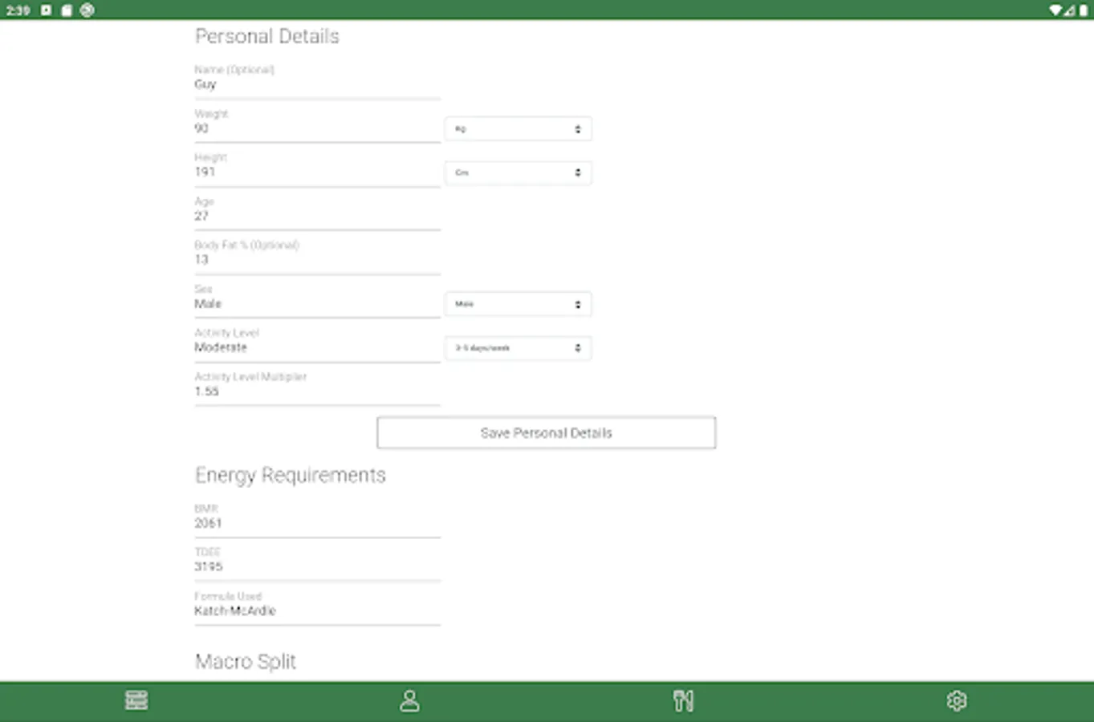This screenshot has width=1094, height=722.
Task: Click the Name field containing Guy
Action: point(317,83)
